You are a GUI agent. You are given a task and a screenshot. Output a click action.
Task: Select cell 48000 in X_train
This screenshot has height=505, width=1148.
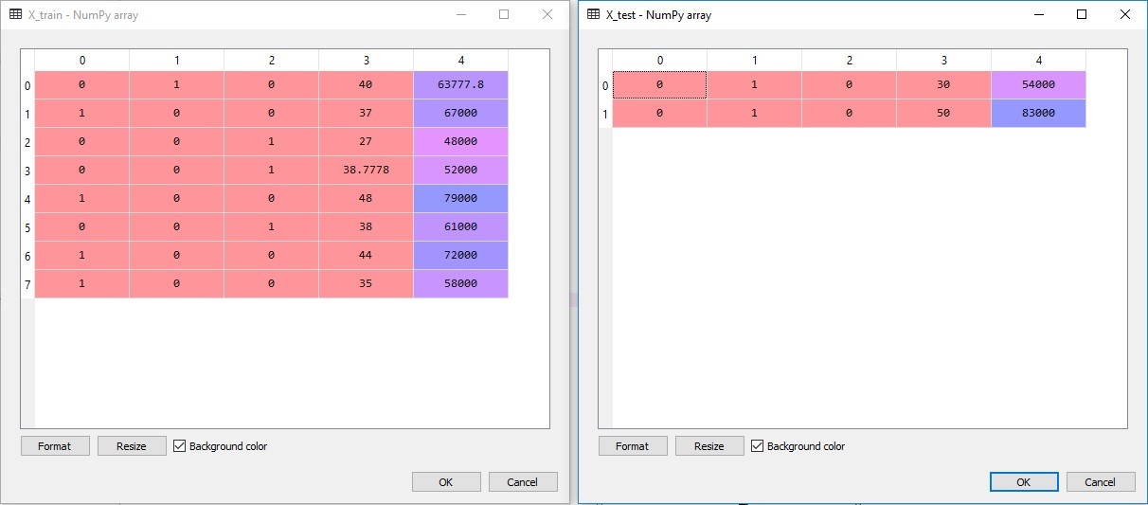click(x=460, y=141)
